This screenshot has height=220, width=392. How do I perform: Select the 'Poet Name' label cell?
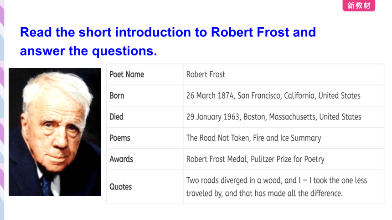[145, 75]
